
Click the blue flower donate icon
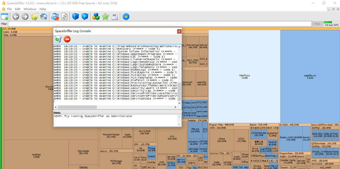(126, 17)
